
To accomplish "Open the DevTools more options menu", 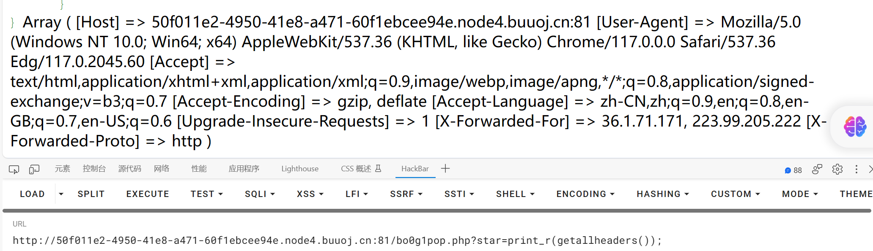I will 857,169.
